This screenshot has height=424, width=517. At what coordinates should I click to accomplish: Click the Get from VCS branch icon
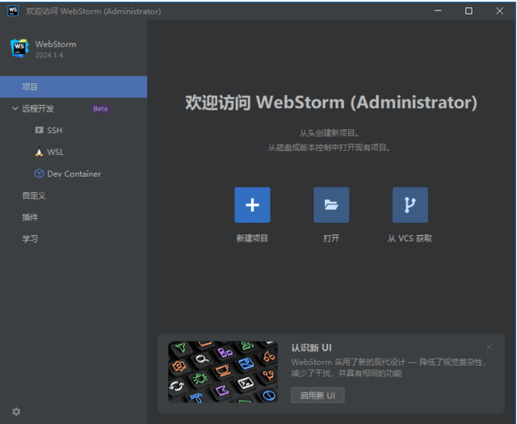pos(410,205)
